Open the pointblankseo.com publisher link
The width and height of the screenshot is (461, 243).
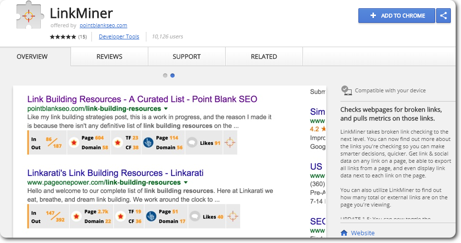(104, 26)
